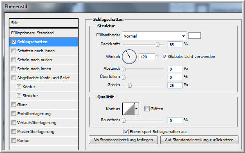The image size is (245, 153).
Task: Open the shadow color swatch
Action: tap(194, 35)
